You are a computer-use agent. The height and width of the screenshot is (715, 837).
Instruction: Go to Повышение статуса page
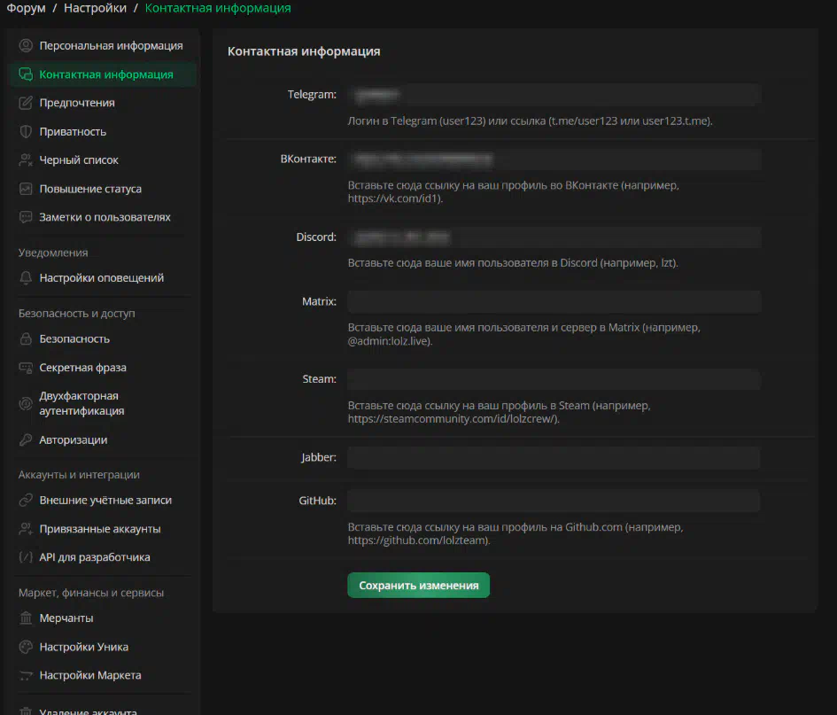pos(90,189)
